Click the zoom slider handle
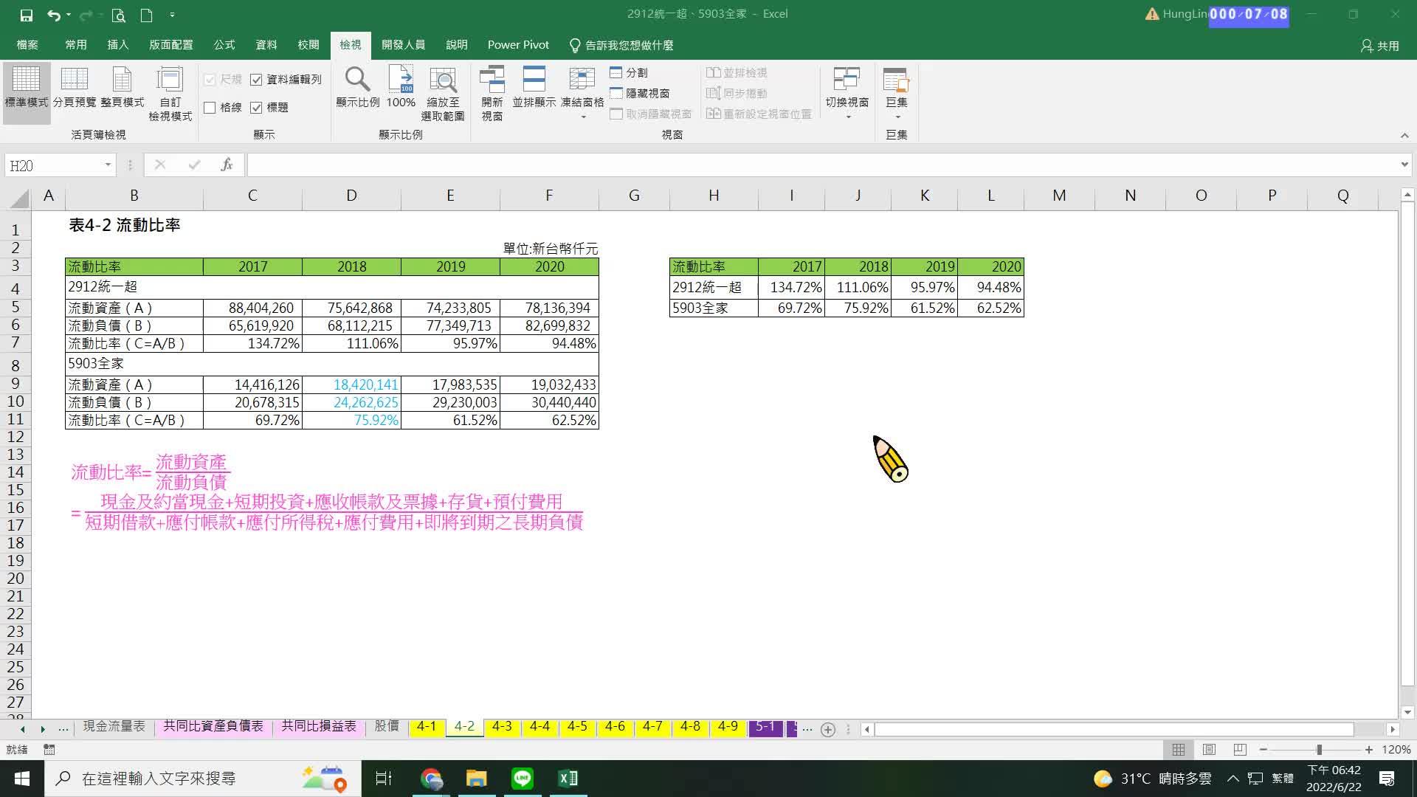 (x=1319, y=750)
